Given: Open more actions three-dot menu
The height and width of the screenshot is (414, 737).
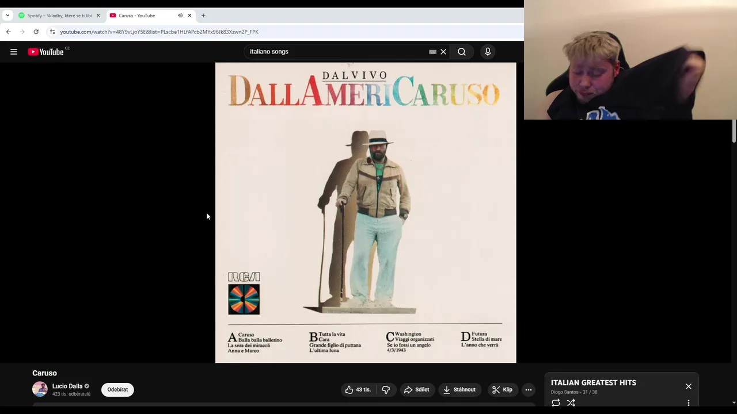Looking at the screenshot, I should (x=528, y=389).
